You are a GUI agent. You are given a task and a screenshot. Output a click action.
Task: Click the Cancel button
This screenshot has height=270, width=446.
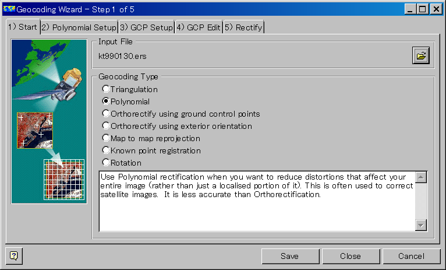[x=411, y=256]
